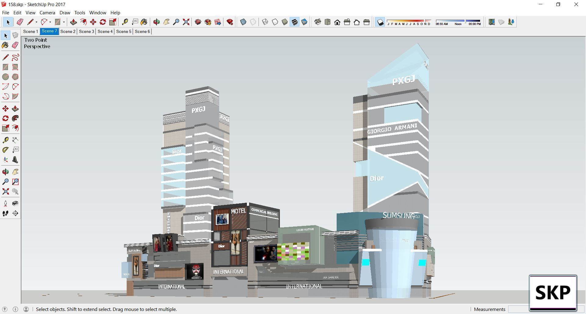Switch to Scene 6 tab

142,31
